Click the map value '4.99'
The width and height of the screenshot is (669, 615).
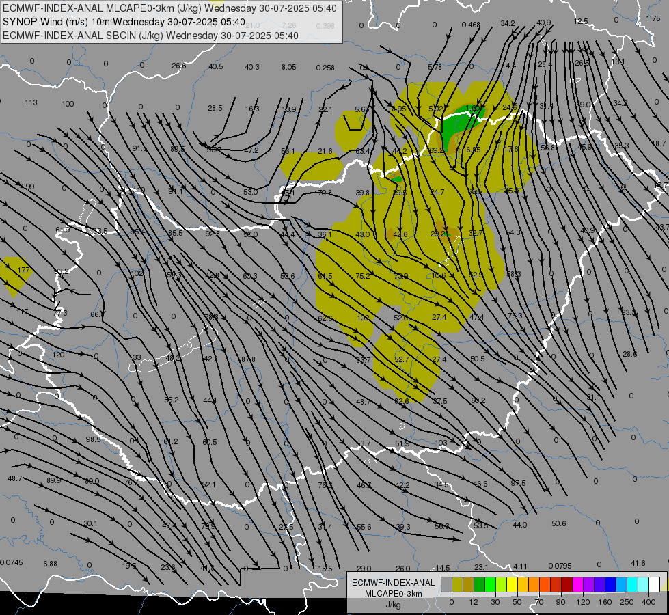pos(27,187)
